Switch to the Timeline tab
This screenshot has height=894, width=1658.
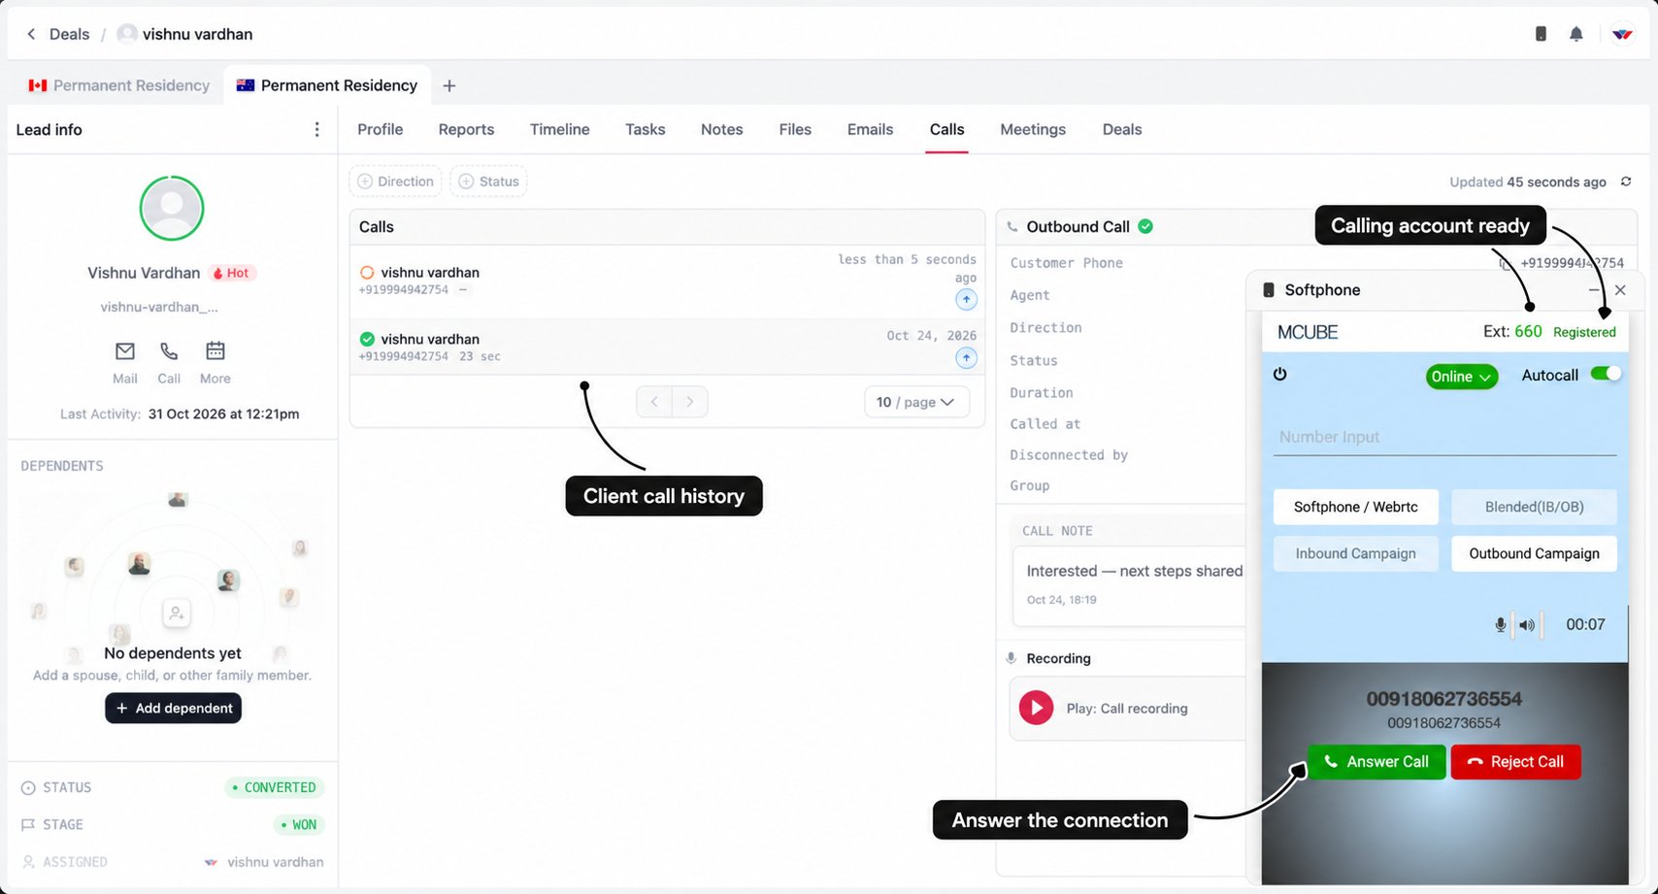(x=559, y=129)
